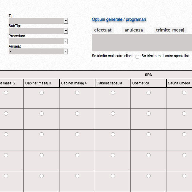The image size is (192, 192).
Task: Select first row radio under Cabinet capsula
Action: coord(113,93)
